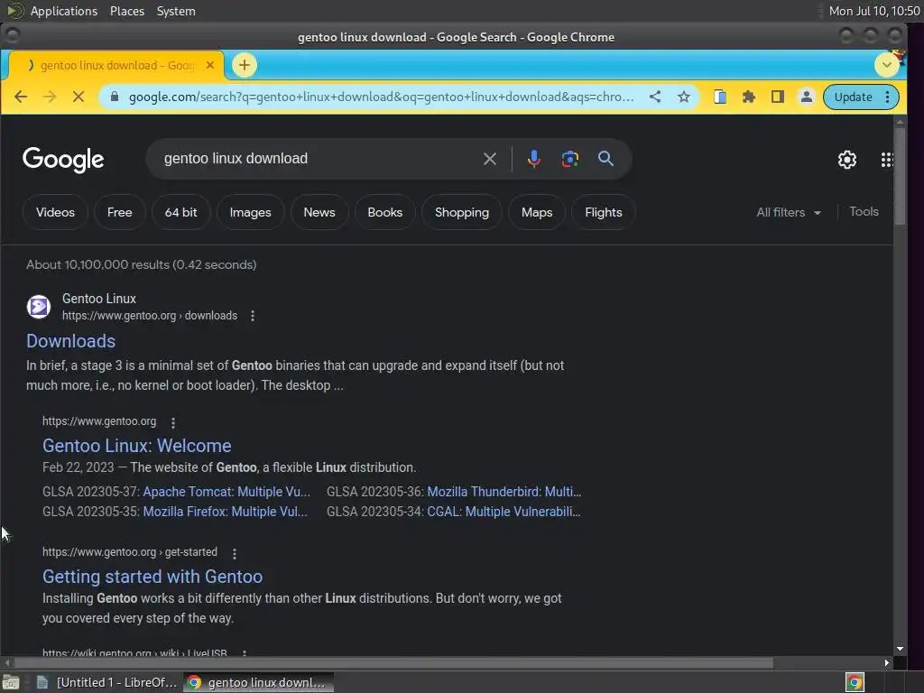Open options for gentoo.org downloads result
Viewport: 924px width, 693px height.
pyautogui.click(x=253, y=316)
